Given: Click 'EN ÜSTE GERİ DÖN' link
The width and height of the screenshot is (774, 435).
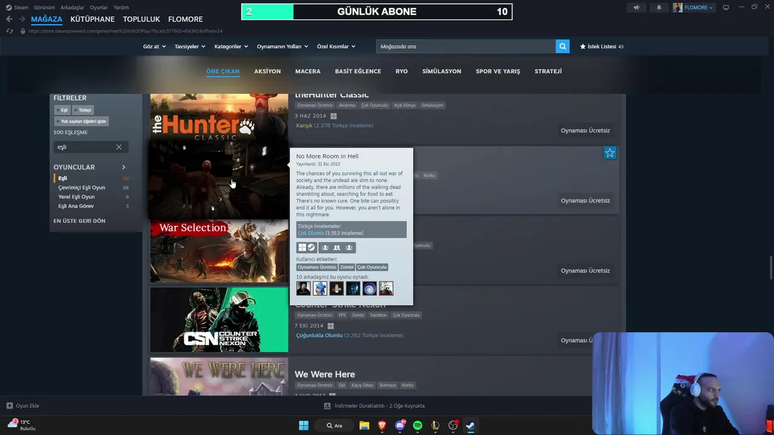Looking at the screenshot, I should click(79, 221).
